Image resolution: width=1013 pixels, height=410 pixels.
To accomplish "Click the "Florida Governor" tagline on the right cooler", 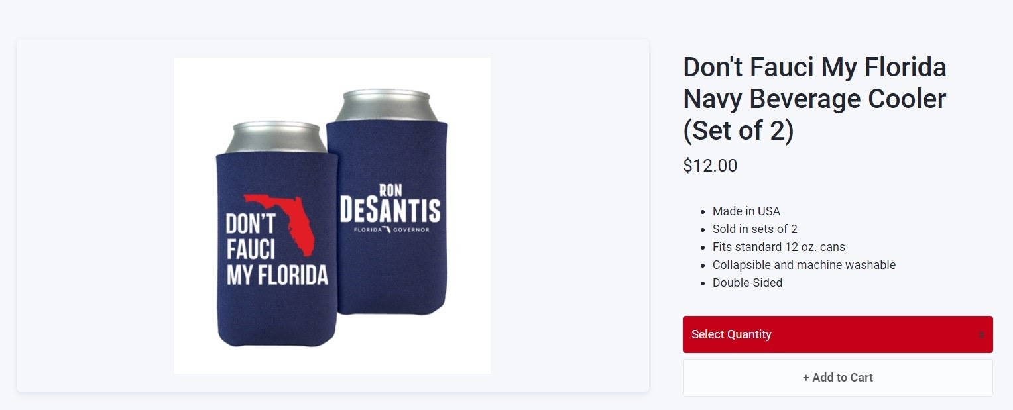I will click(x=391, y=231).
